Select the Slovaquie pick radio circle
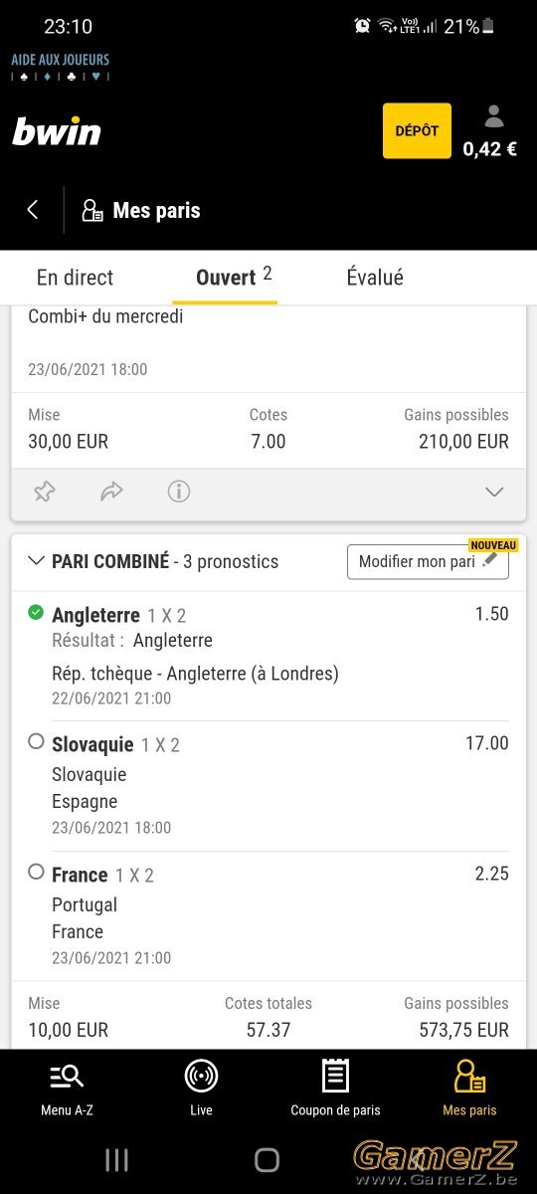 point(37,741)
